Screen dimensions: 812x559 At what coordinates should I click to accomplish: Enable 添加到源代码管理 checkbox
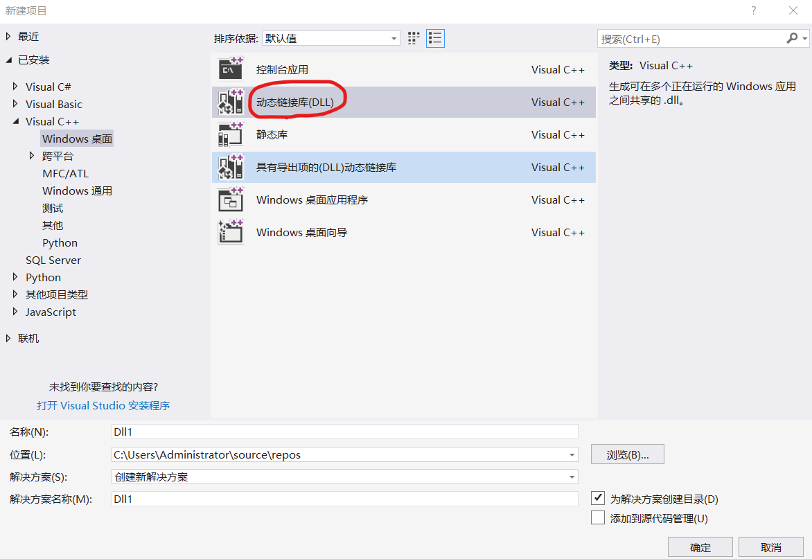coord(598,517)
